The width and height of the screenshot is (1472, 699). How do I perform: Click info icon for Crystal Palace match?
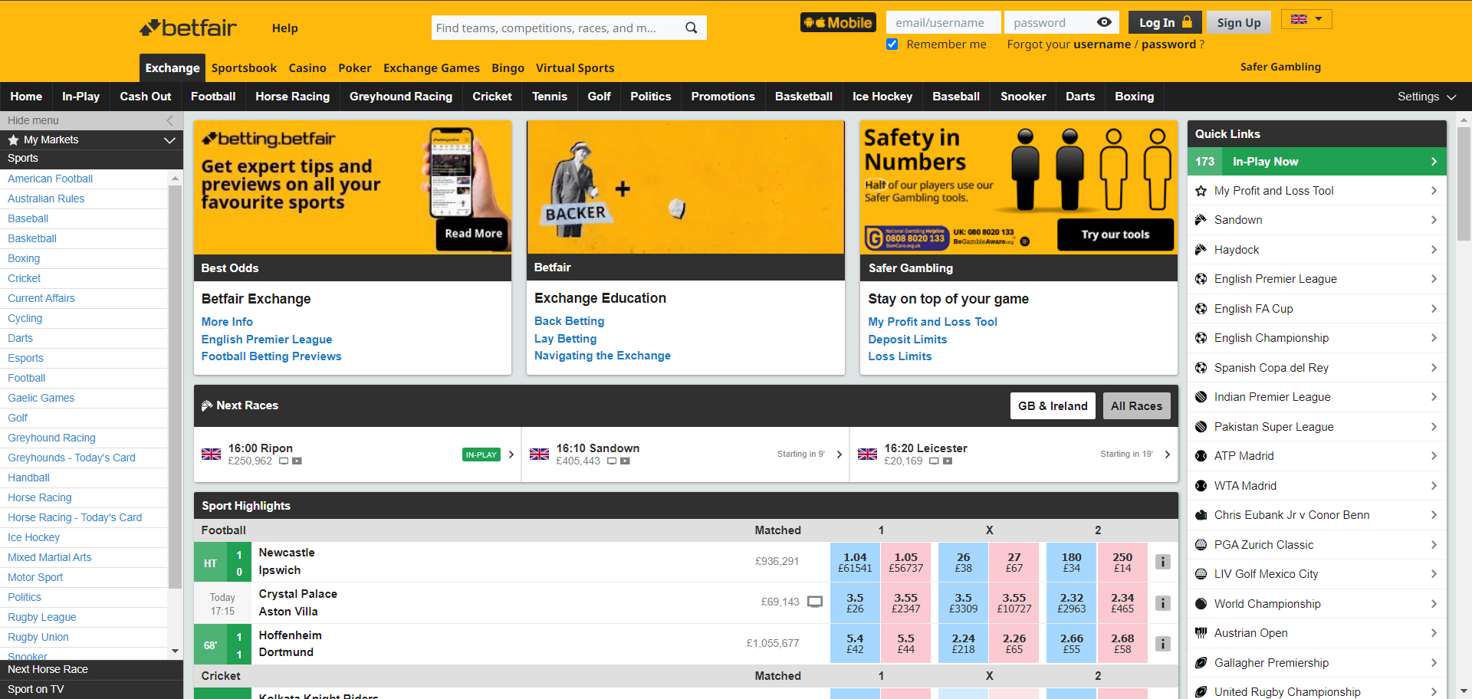click(x=1163, y=603)
